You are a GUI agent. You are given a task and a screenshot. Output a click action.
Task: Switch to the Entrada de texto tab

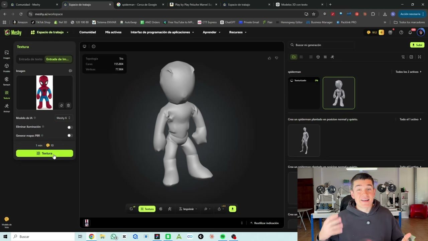tap(31, 59)
